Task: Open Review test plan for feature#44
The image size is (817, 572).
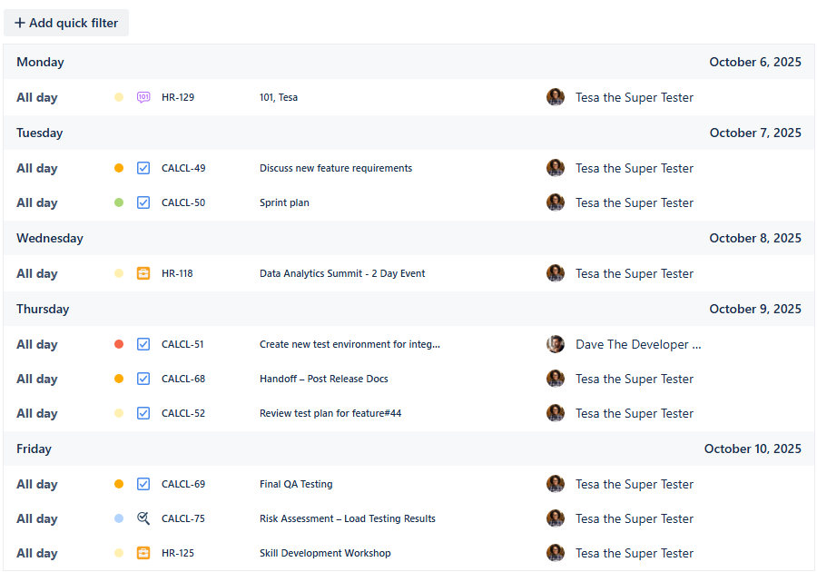Action: [330, 413]
